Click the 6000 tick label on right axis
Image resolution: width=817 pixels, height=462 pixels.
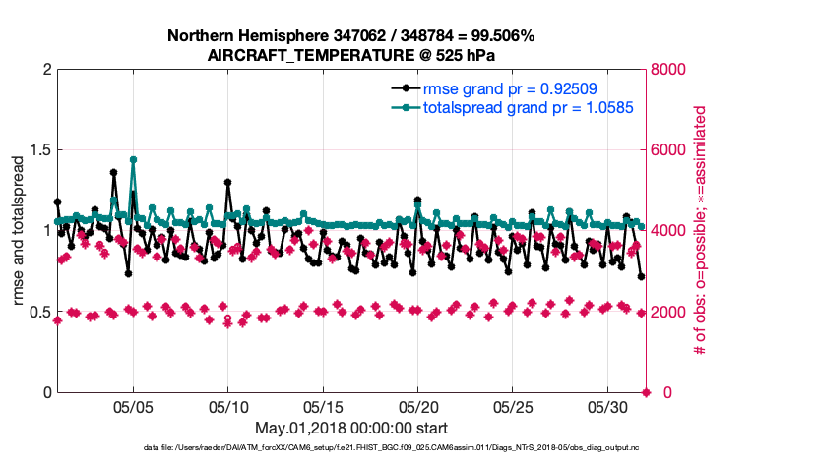pyautogui.click(x=668, y=150)
